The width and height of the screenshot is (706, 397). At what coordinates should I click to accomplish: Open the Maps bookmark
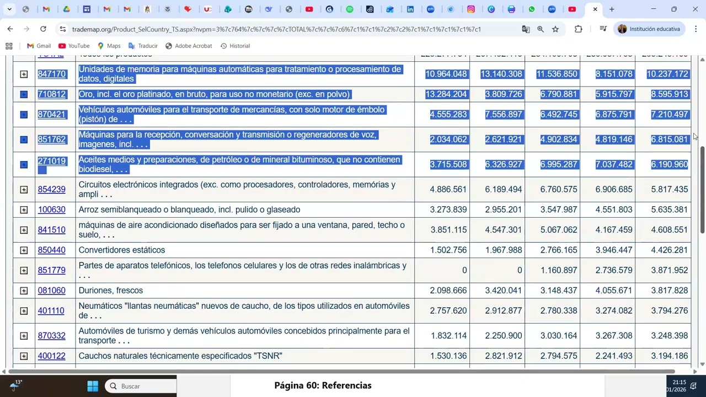[109, 46]
